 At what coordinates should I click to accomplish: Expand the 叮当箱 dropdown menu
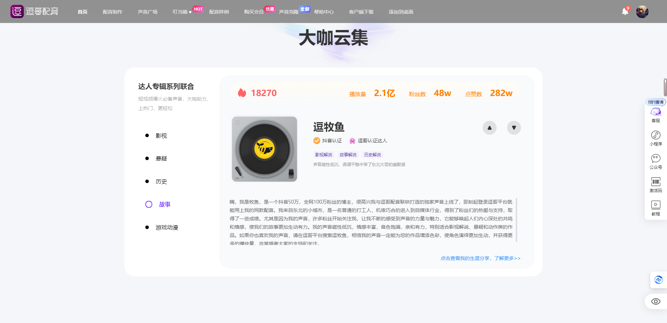(x=181, y=11)
